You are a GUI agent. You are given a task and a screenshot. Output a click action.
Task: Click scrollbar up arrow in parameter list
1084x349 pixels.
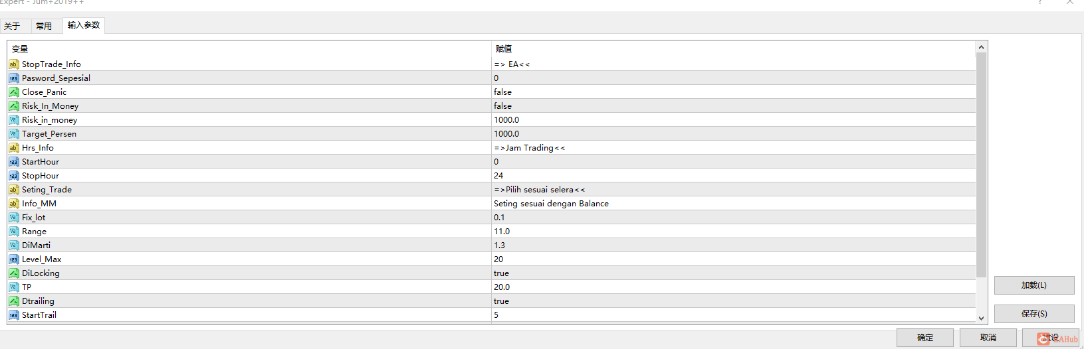(981, 47)
